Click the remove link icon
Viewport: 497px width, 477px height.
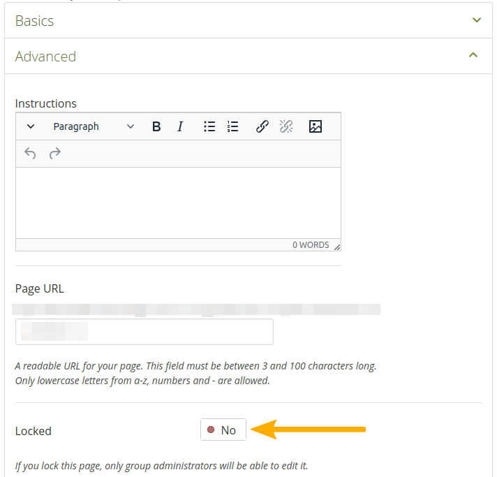click(286, 126)
